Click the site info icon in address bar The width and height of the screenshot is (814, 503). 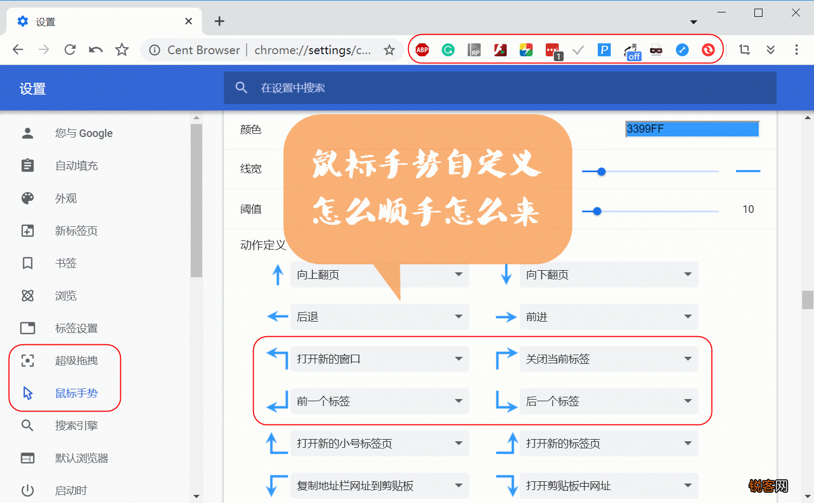[154, 50]
